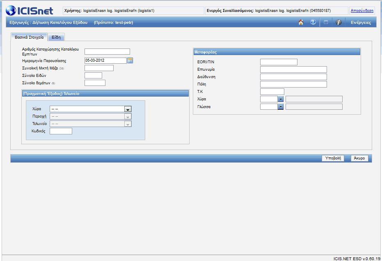Open the Ενέργειες actions menu

pos(361,23)
